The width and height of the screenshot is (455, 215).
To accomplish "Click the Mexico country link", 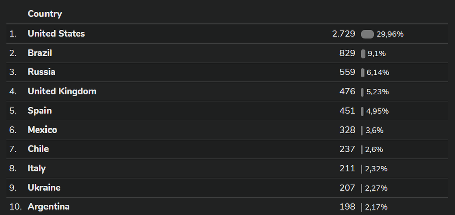I will [42, 130].
